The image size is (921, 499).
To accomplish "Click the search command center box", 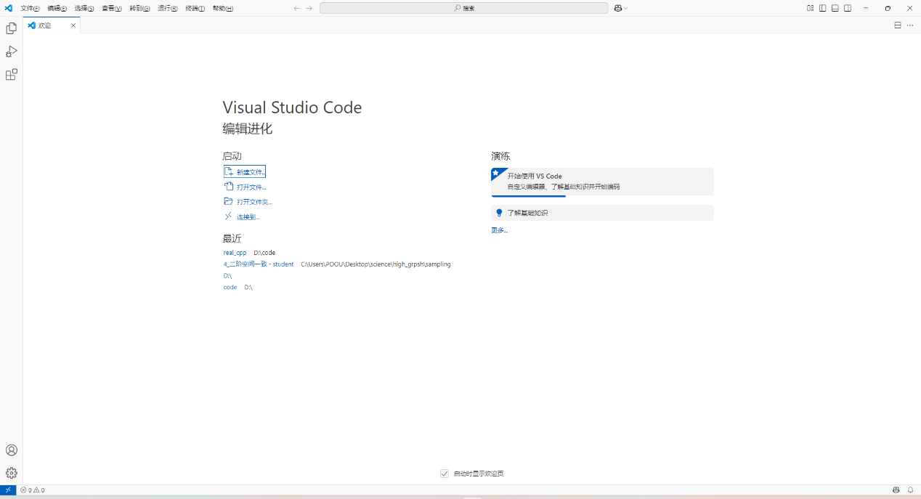I will pos(464,8).
